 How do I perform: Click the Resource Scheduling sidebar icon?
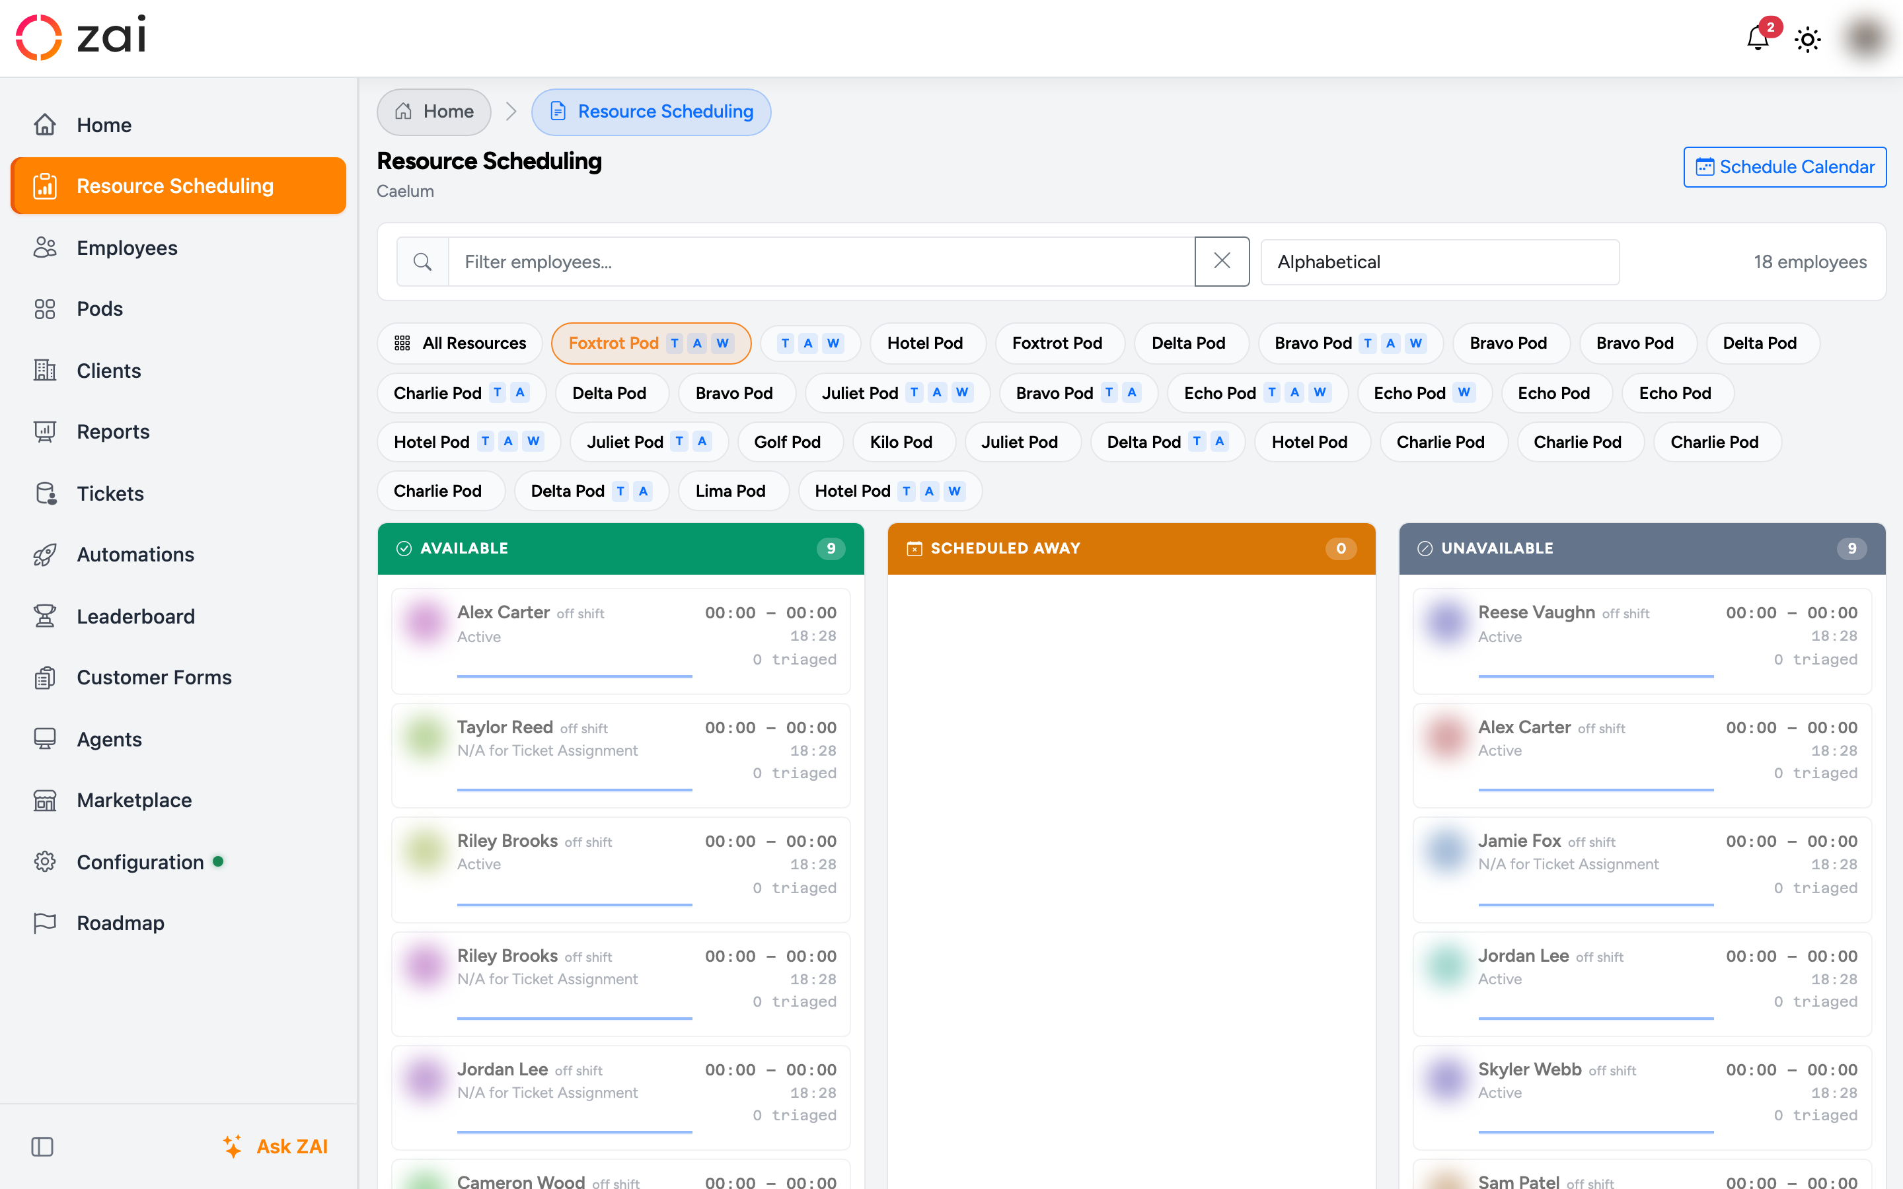45,186
